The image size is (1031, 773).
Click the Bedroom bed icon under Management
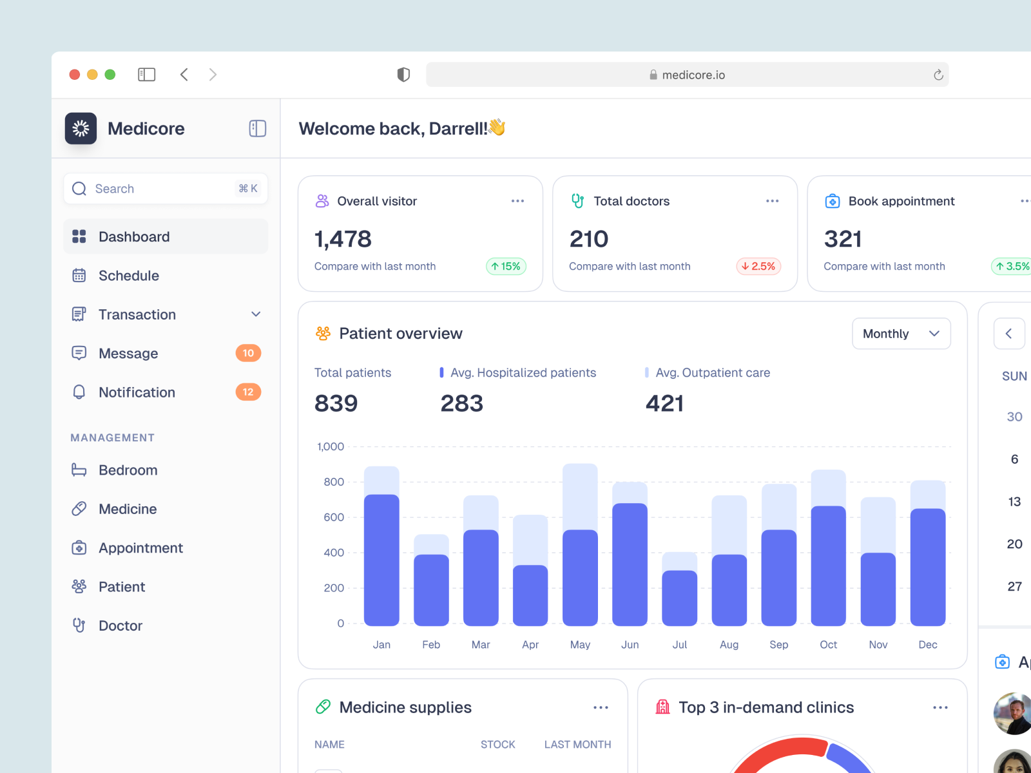click(x=79, y=470)
